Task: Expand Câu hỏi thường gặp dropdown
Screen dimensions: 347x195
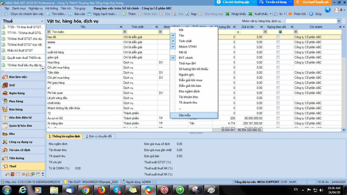Action: (x=255, y=2)
